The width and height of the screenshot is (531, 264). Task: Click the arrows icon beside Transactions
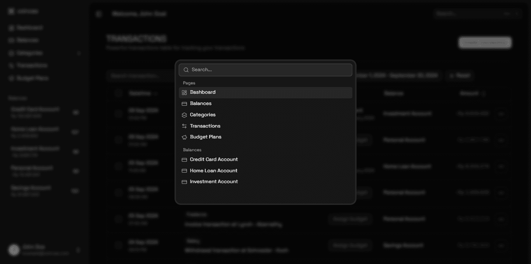point(183,126)
